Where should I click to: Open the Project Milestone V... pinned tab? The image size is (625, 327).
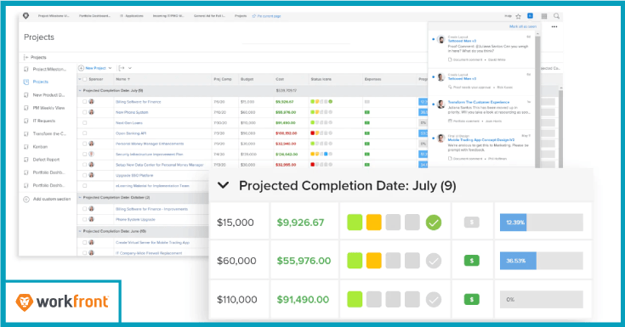pos(54,16)
